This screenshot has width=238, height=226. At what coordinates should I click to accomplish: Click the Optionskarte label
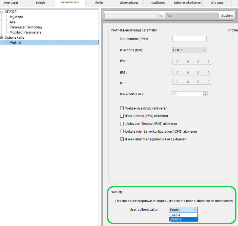tap(14, 37)
